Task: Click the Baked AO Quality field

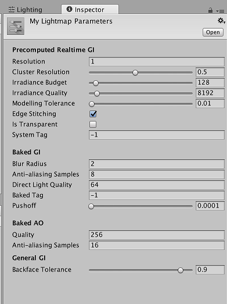Action: pos(157,235)
